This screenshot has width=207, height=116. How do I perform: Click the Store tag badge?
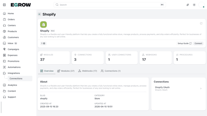point(53,31)
